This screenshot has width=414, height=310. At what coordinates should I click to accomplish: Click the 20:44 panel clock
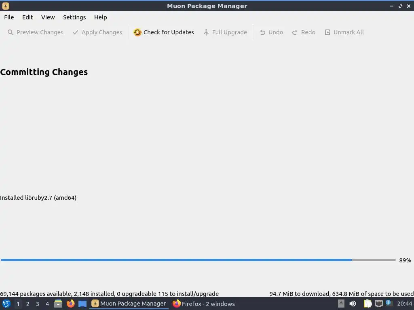(404, 304)
